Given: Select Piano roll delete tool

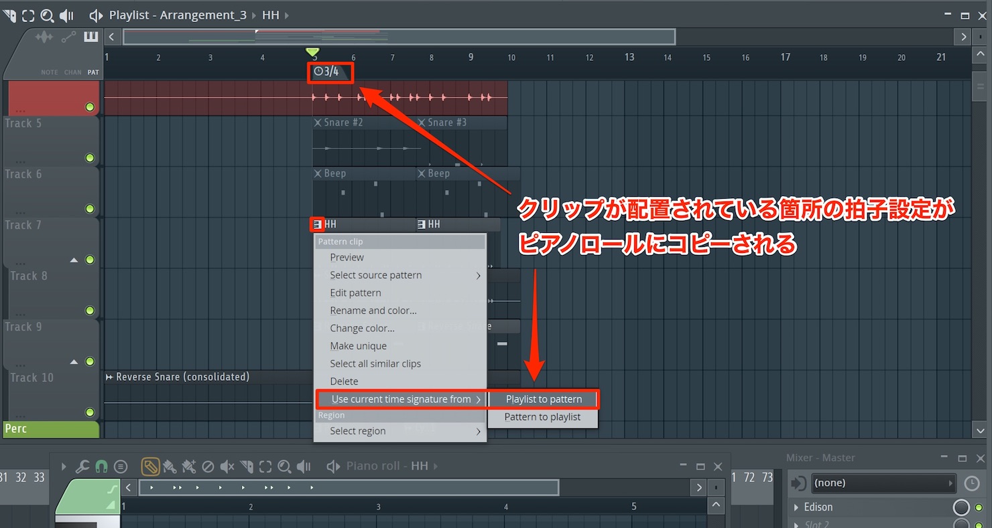Looking at the screenshot, I should [208, 466].
